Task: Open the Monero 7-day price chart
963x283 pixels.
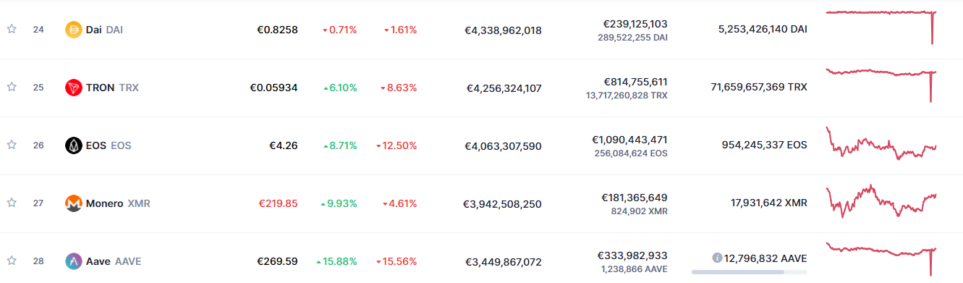Action: [881, 202]
